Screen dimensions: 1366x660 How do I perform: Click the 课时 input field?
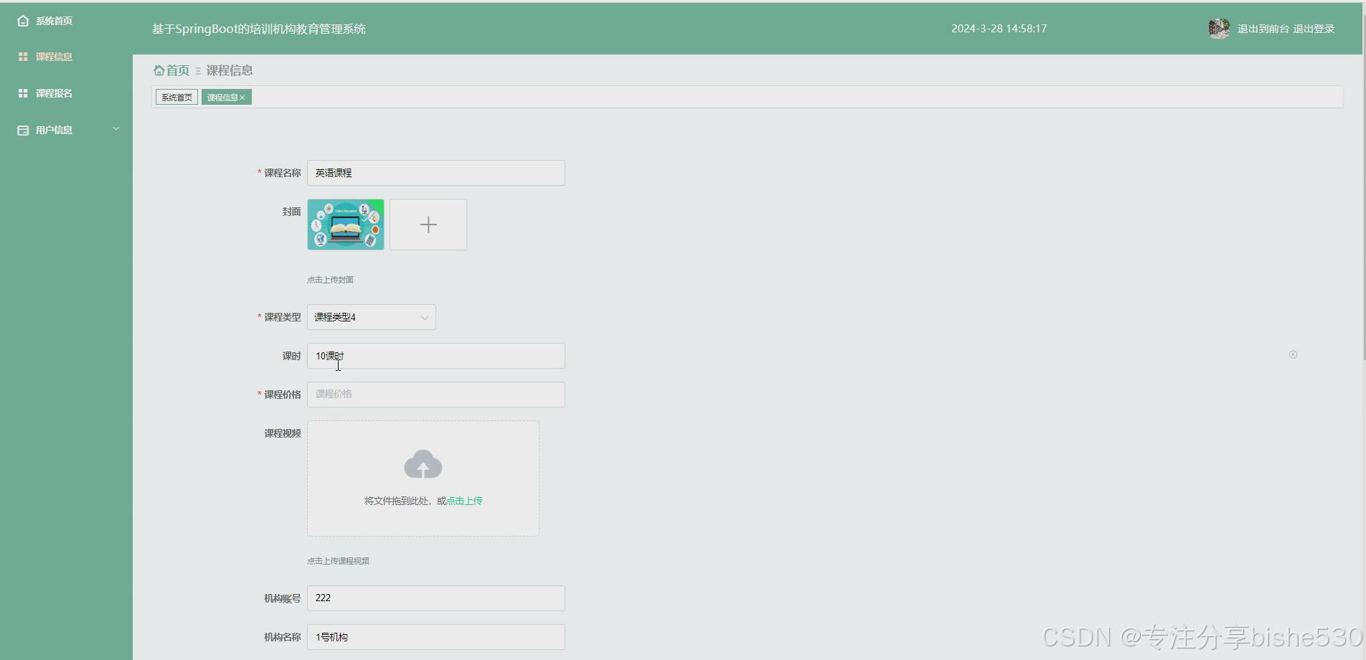coord(436,356)
